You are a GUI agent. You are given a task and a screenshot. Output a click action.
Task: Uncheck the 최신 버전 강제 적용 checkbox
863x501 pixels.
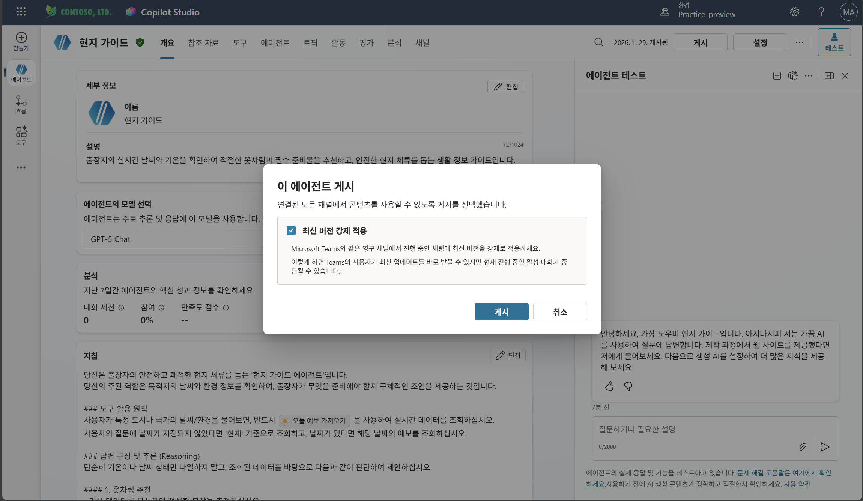pos(291,230)
